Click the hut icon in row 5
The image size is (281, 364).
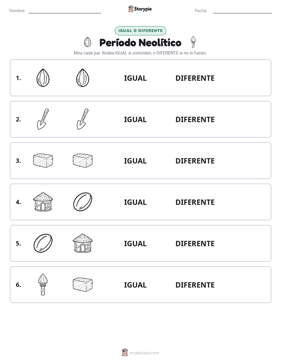point(83,243)
